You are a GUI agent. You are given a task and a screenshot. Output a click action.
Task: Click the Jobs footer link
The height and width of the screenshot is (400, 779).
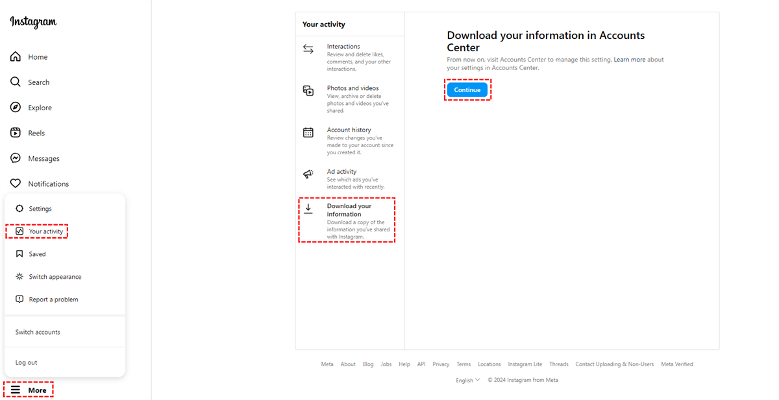tap(386, 364)
